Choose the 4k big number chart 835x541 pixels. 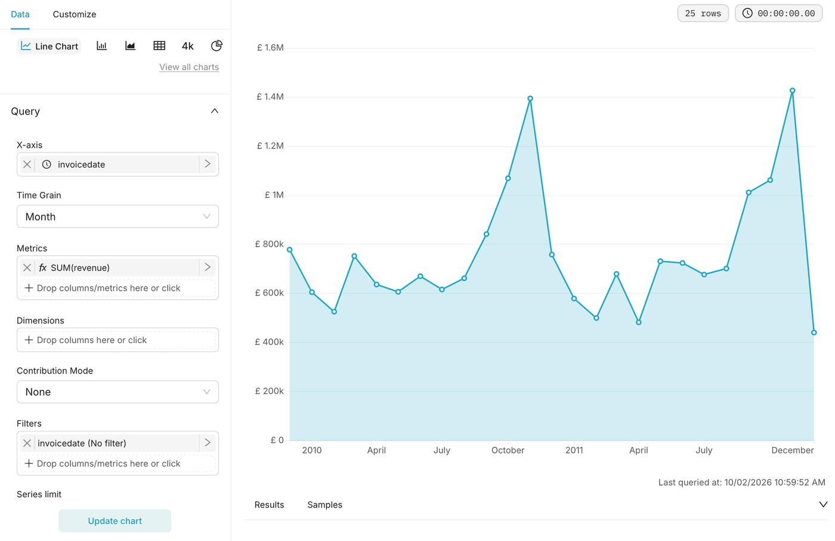(188, 46)
